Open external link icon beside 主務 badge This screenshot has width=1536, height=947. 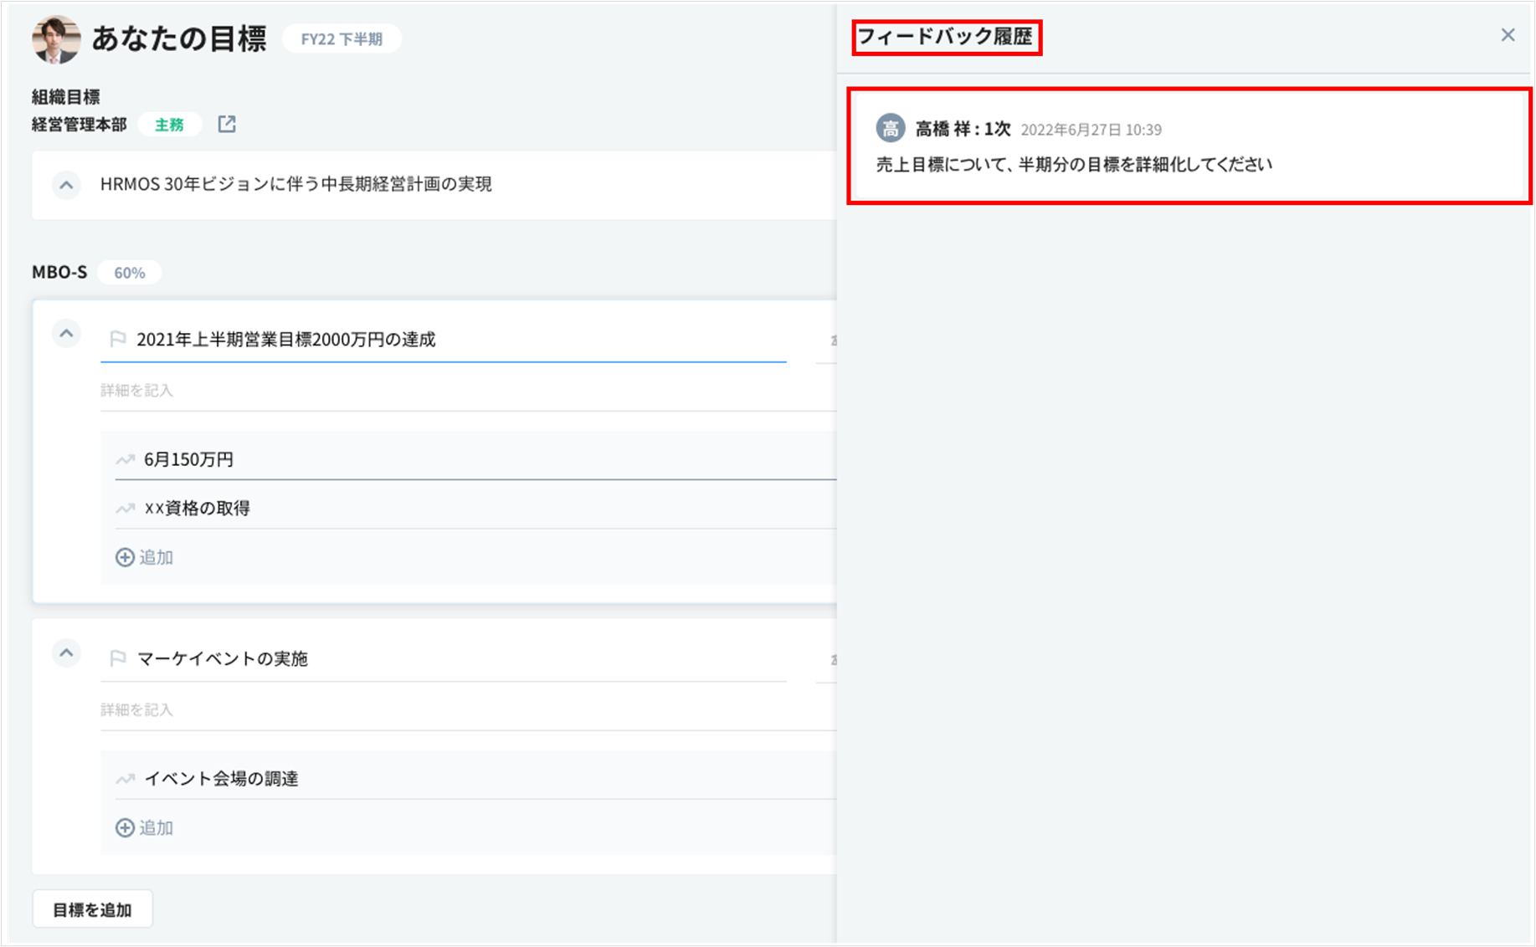[x=227, y=125]
